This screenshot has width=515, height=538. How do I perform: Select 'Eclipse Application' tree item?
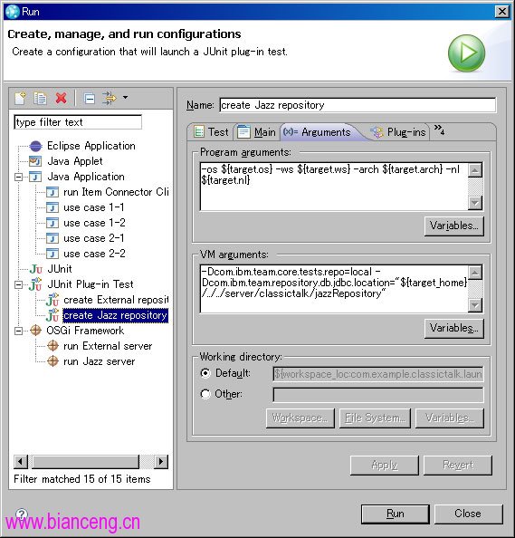[x=91, y=146]
